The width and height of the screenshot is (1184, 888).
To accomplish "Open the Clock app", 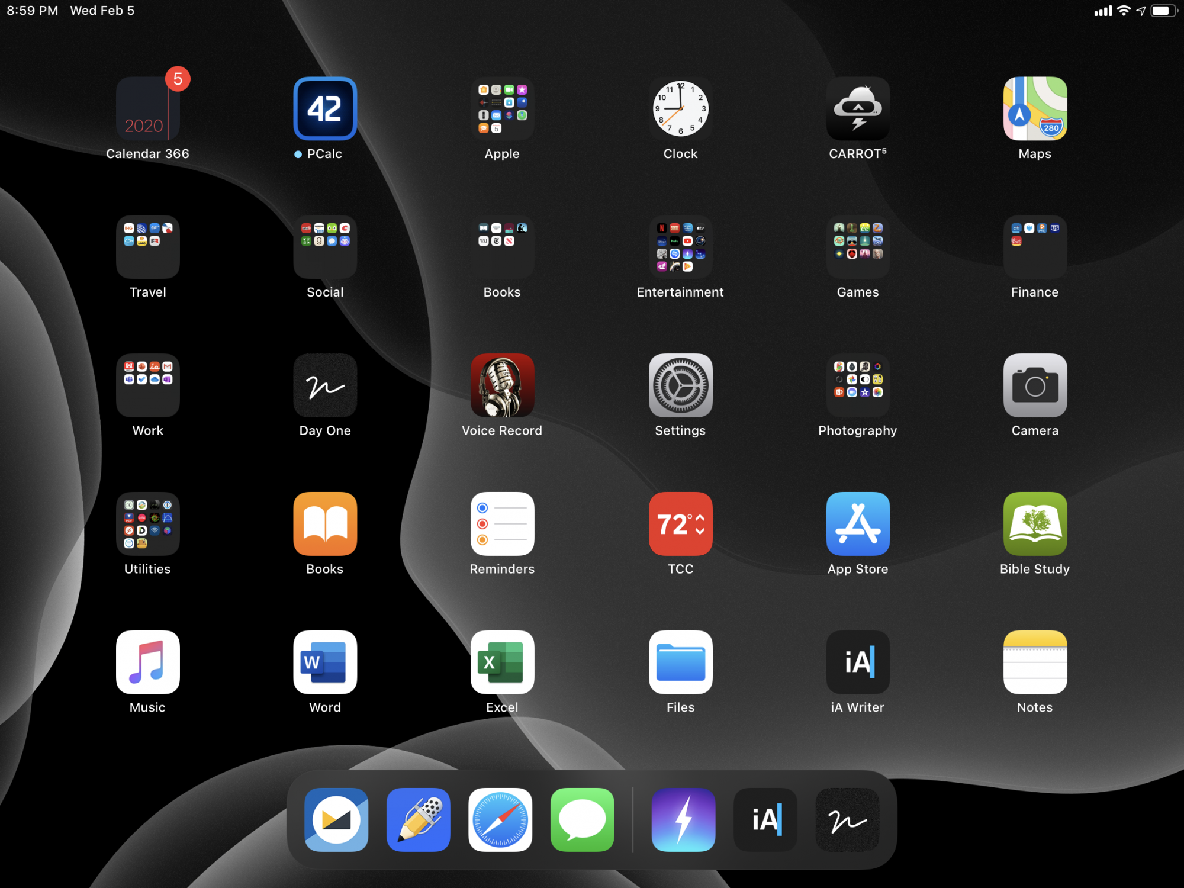I will coord(680,108).
